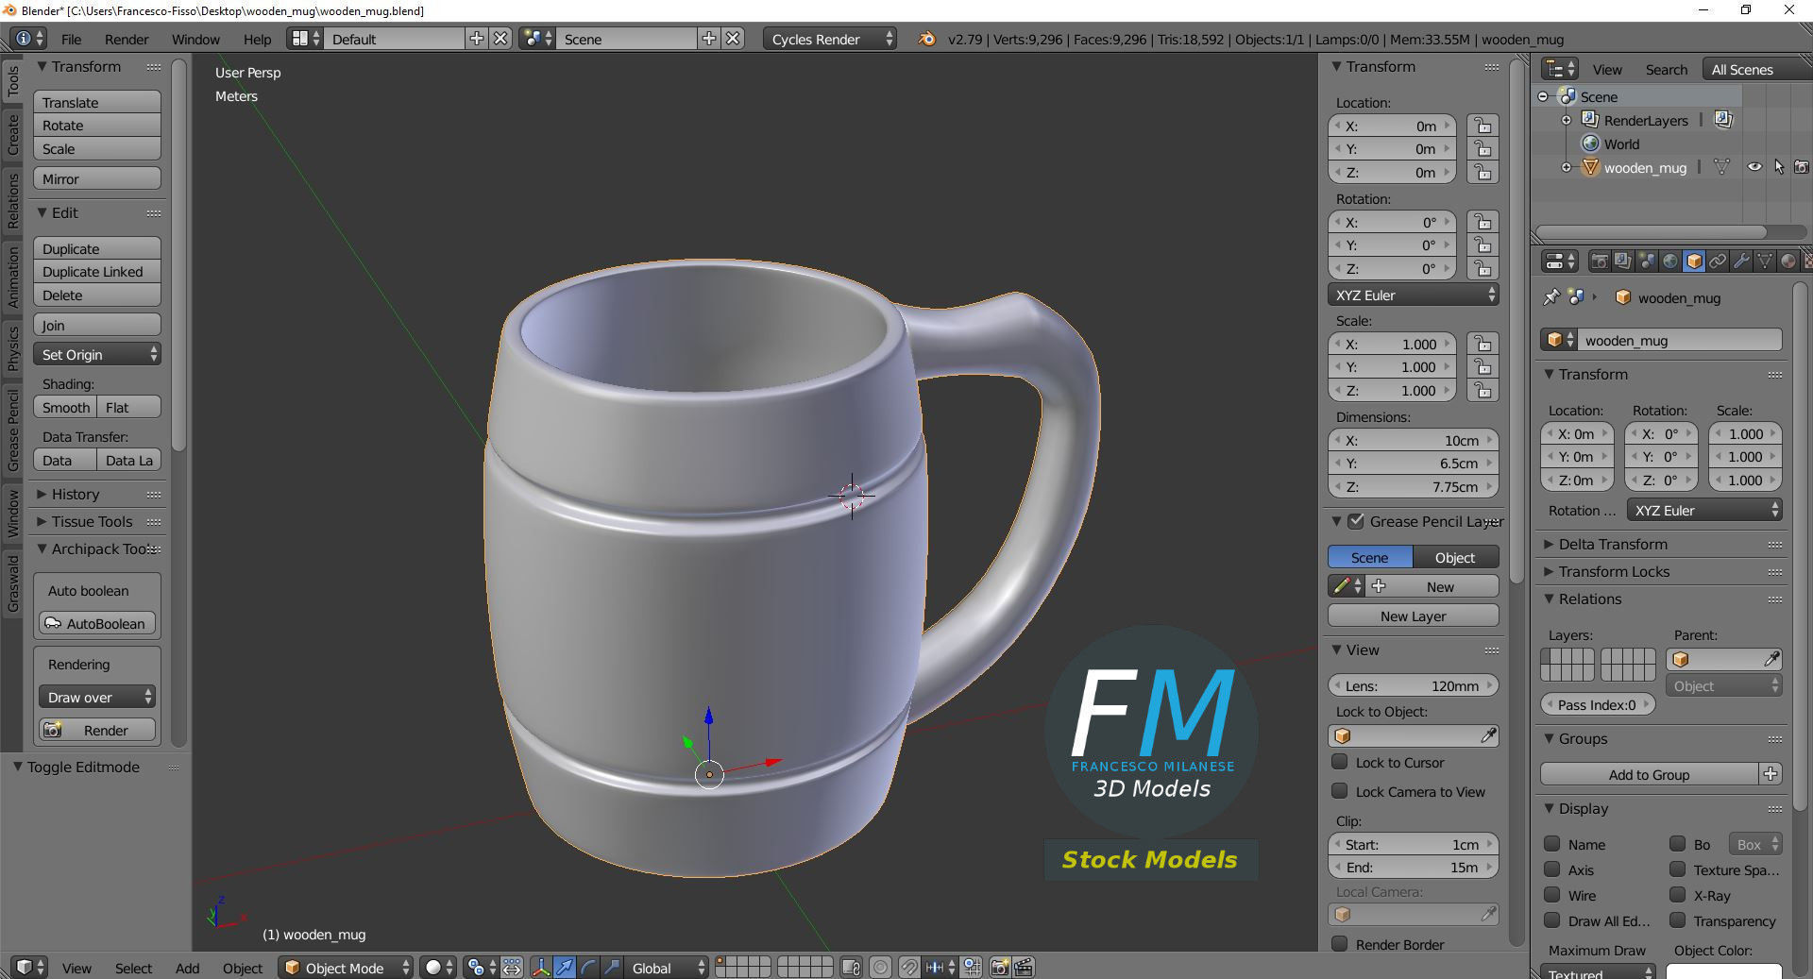Open the Help menu

(x=257, y=39)
